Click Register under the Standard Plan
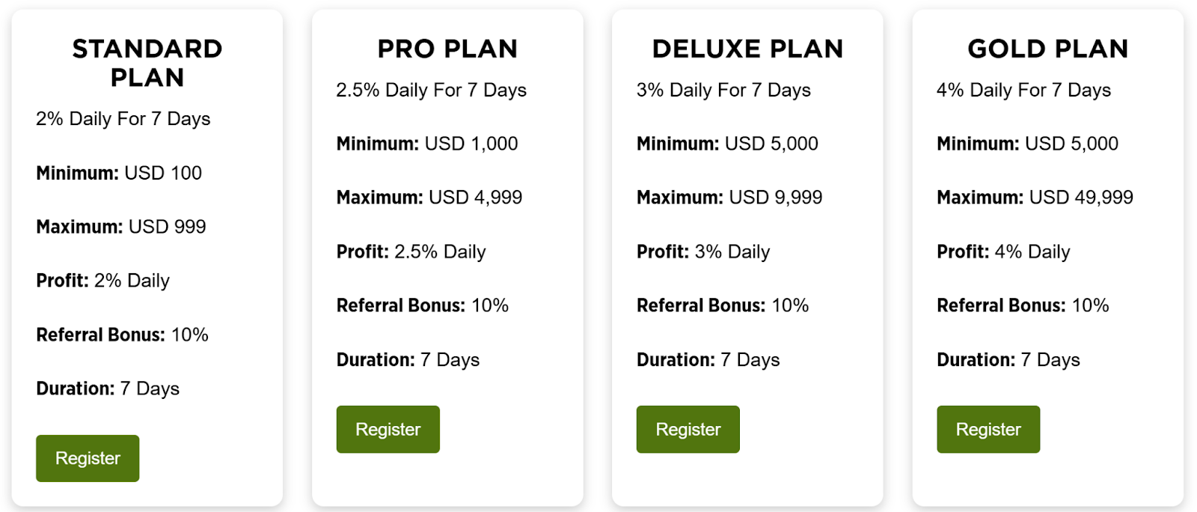Image resolution: width=1197 pixels, height=512 pixels. coord(88,458)
